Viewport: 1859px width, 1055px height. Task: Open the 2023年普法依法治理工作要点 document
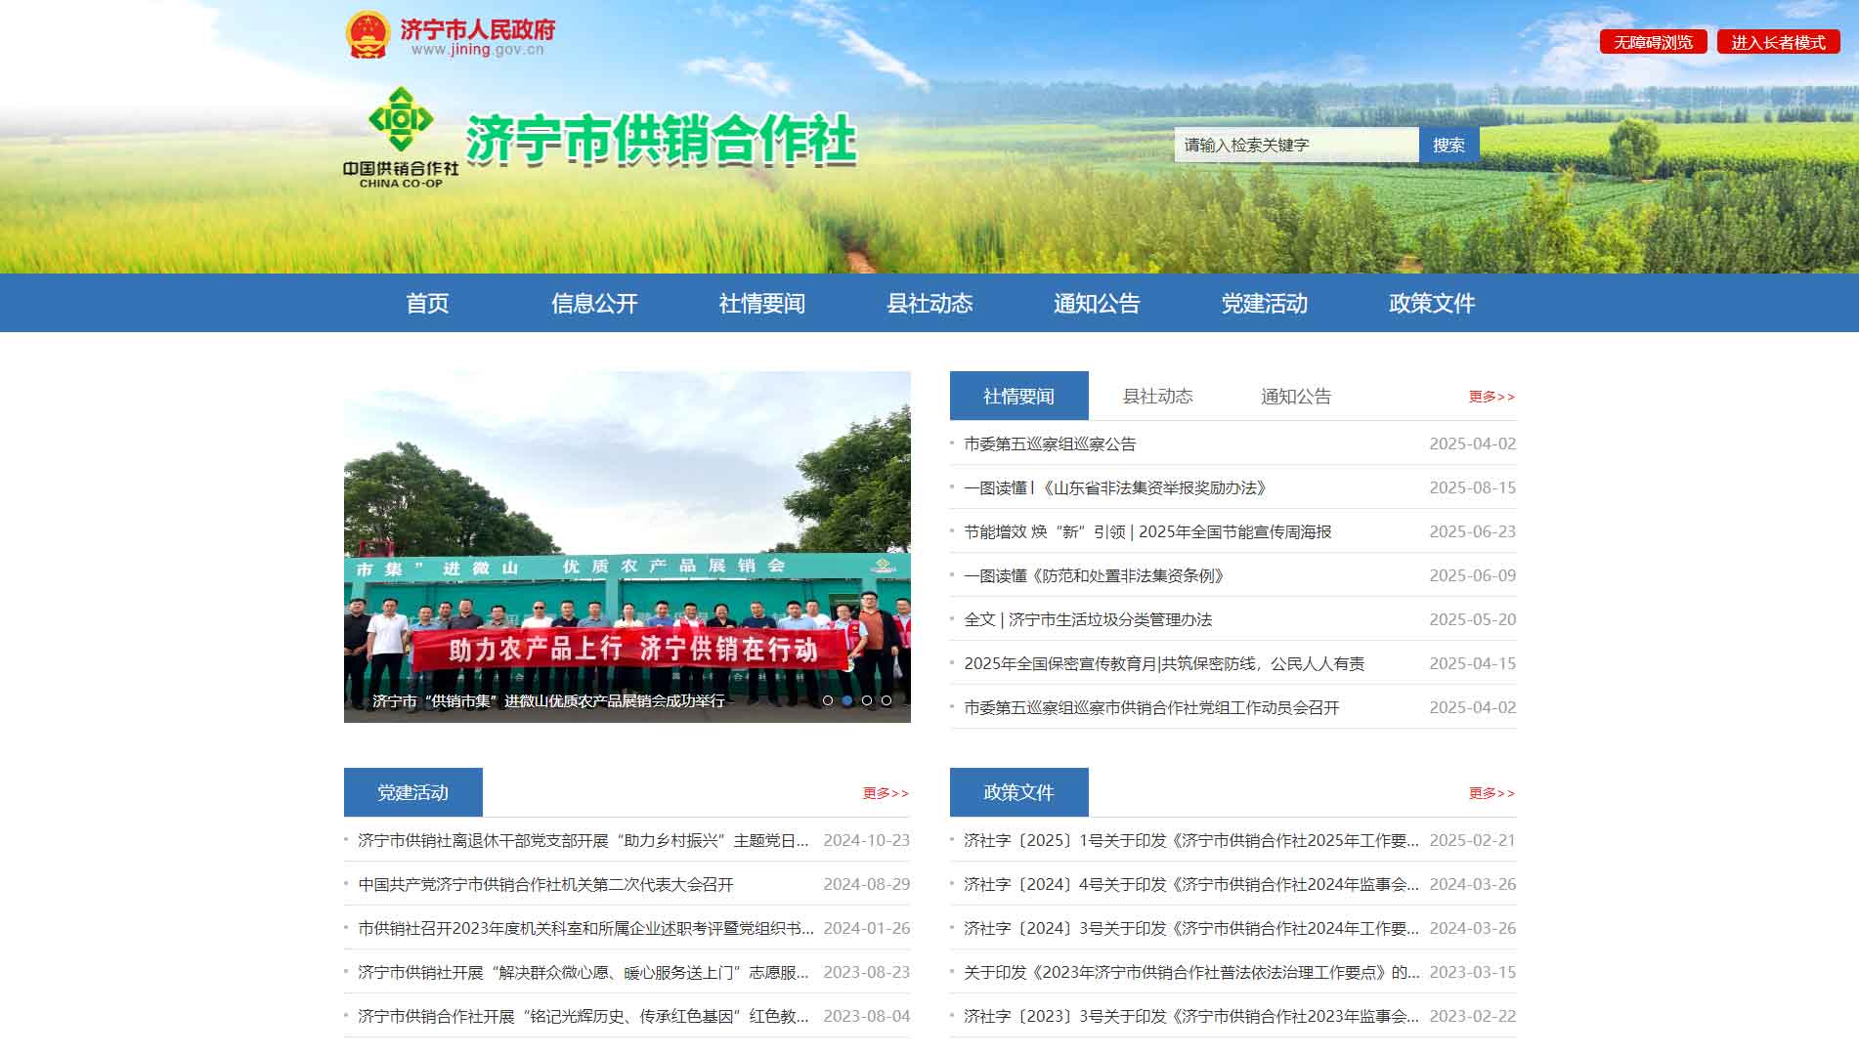pos(1191,972)
